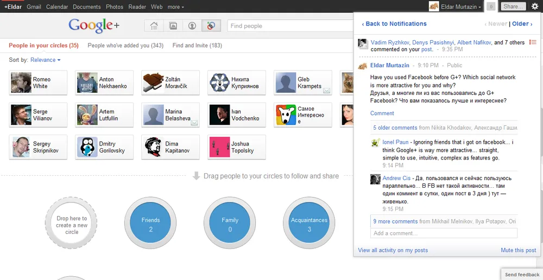Select the Circles icon in Google+ toolbar
543x280 pixels.
point(211,26)
